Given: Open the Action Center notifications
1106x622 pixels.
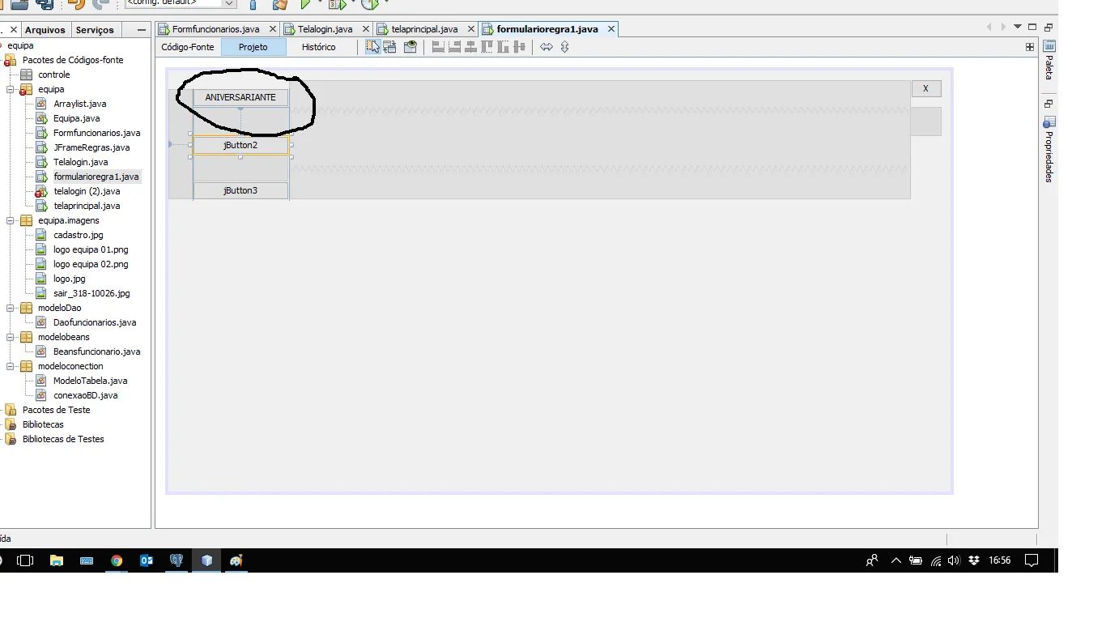Looking at the screenshot, I should [1032, 560].
